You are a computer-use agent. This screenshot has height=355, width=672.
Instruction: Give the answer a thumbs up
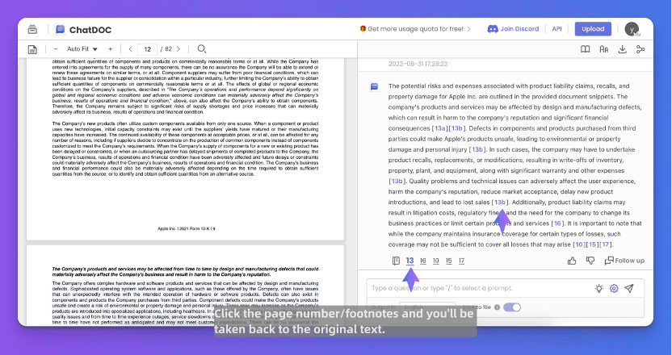click(x=572, y=261)
